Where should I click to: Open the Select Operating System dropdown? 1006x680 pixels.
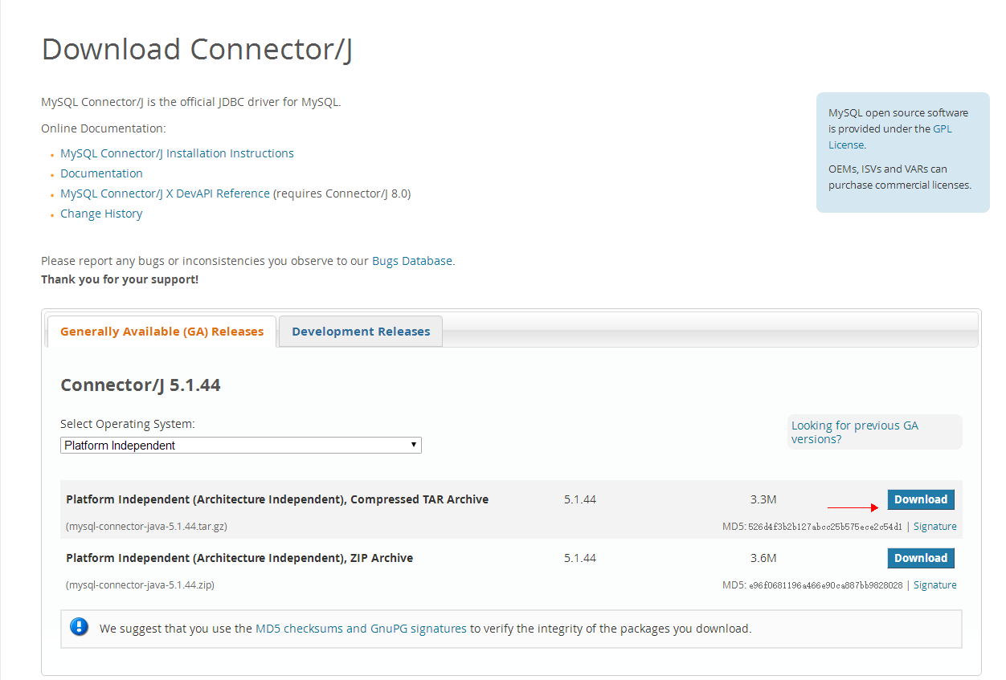pyautogui.click(x=241, y=445)
